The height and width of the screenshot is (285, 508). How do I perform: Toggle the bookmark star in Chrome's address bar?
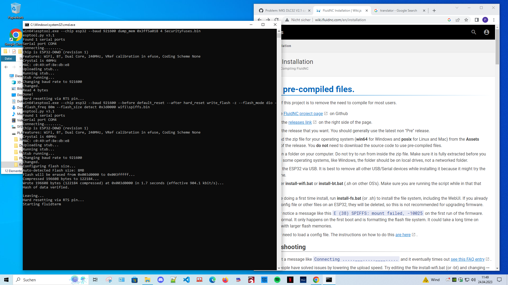coord(466,20)
